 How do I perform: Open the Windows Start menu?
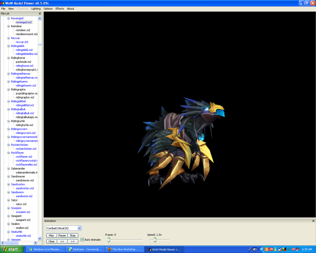(12, 249)
